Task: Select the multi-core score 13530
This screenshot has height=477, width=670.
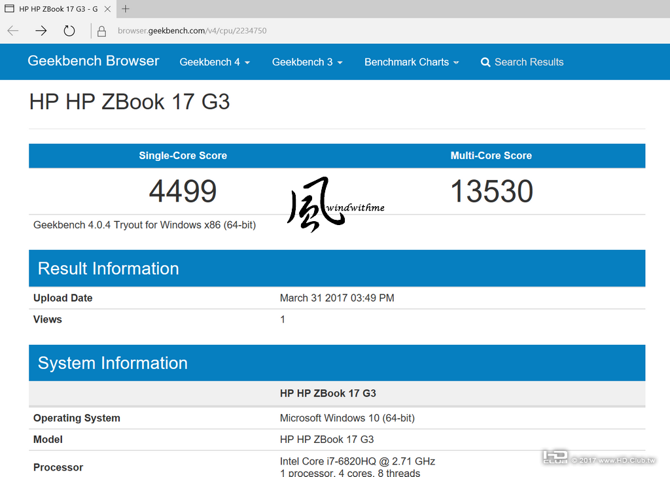Action: tap(491, 190)
